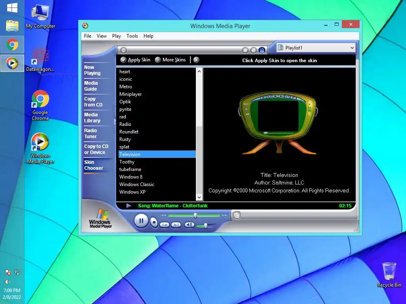Click the volume slider thumb
406x304 pixels.
pos(206,226)
